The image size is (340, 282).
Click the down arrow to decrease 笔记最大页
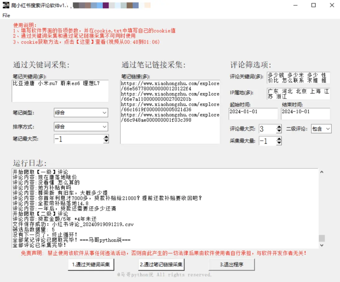coord(106,141)
